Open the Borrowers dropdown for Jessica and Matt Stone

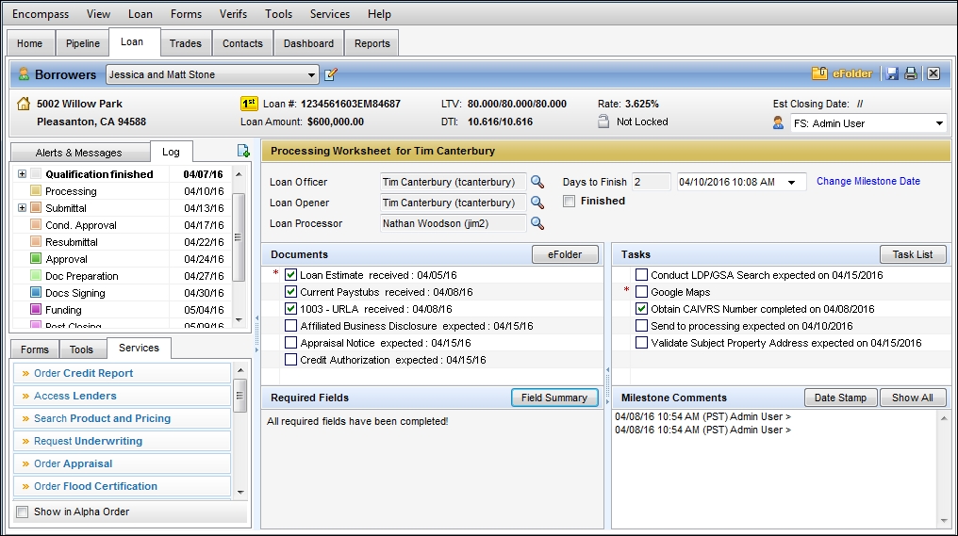coord(312,74)
